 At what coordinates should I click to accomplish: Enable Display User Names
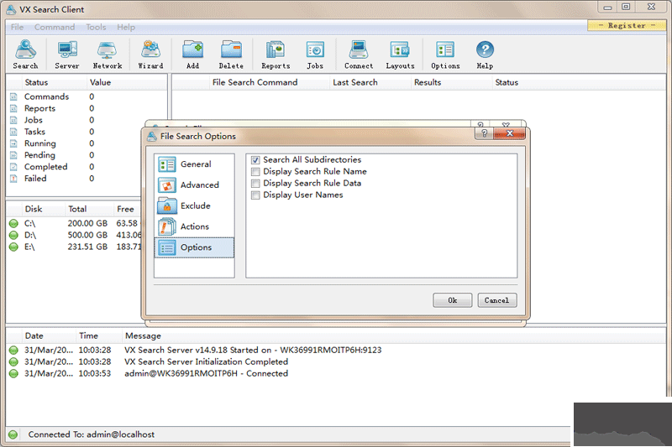tap(255, 195)
